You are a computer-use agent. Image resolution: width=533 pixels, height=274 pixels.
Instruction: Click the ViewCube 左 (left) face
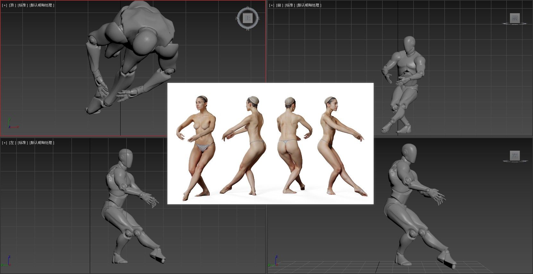(x=515, y=156)
